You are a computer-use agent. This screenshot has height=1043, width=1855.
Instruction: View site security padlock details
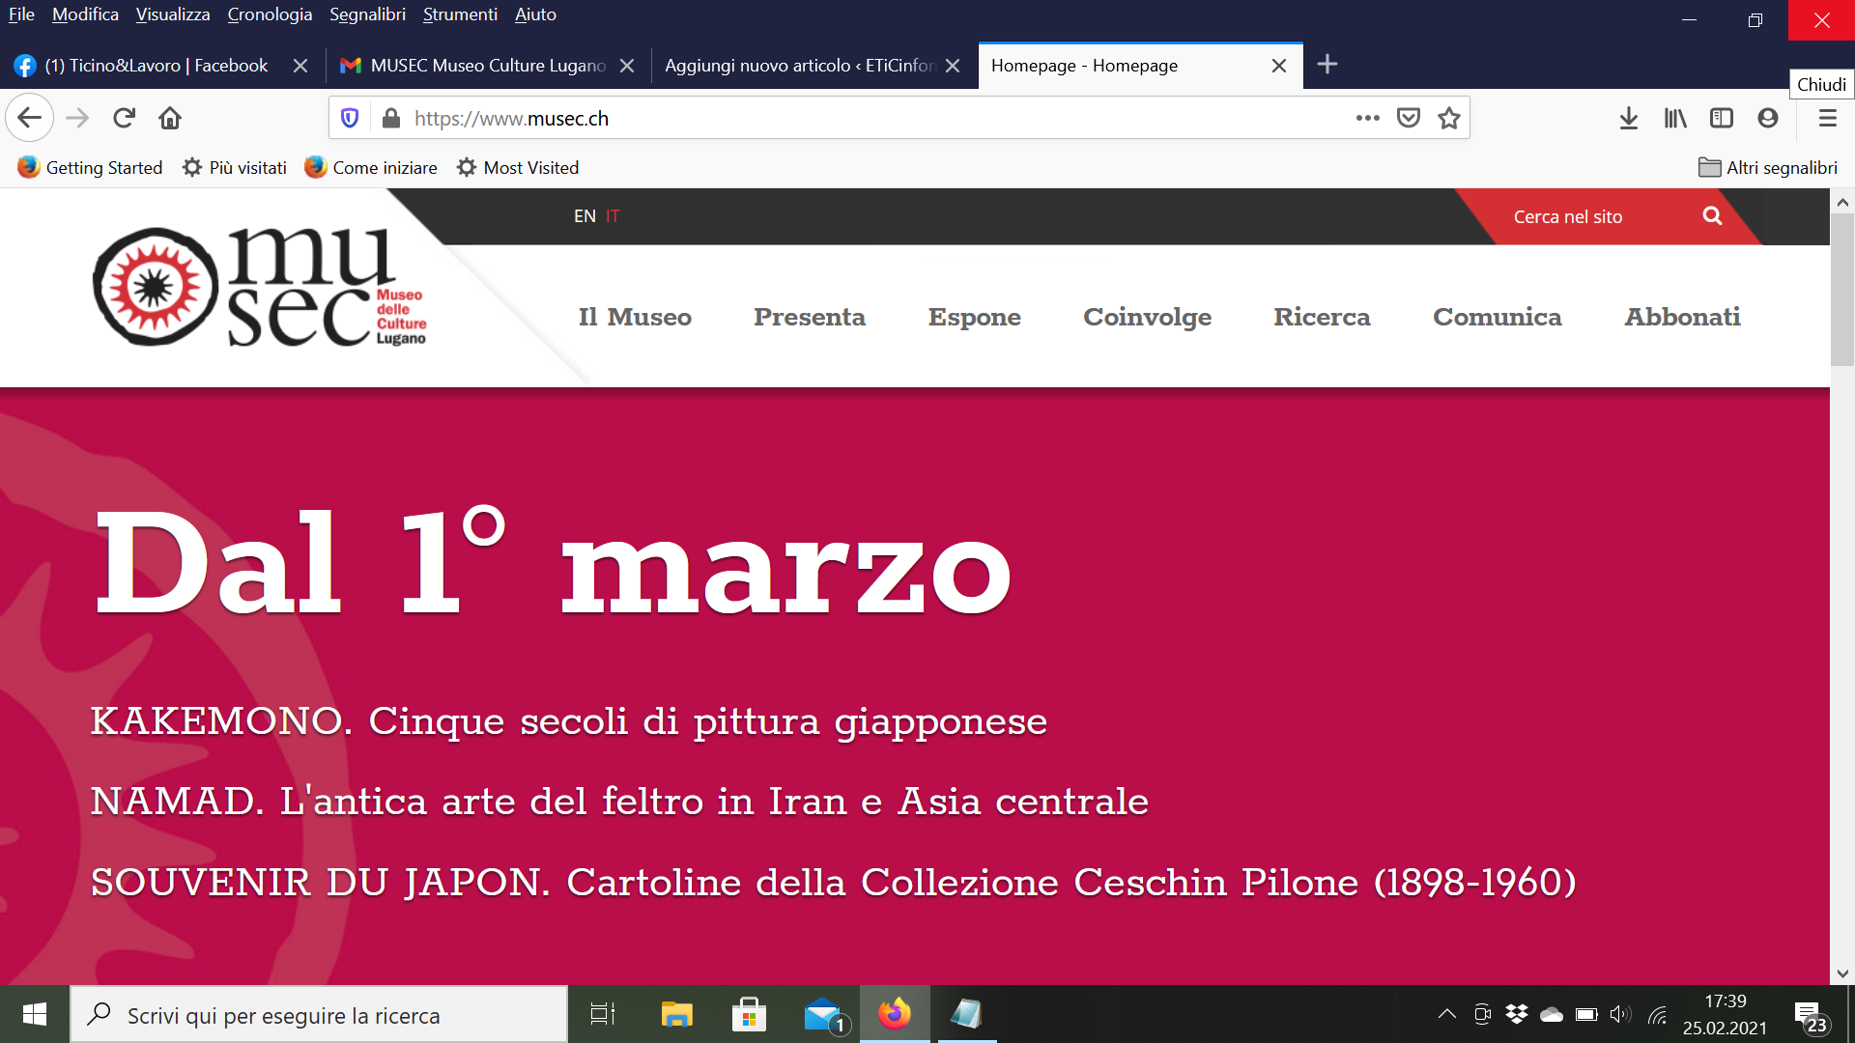(x=391, y=118)
